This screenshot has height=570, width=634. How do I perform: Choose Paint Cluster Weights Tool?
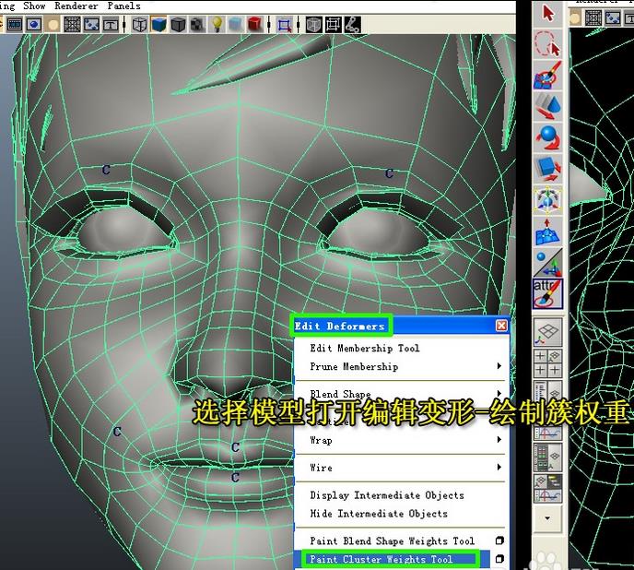coord(381,560)
